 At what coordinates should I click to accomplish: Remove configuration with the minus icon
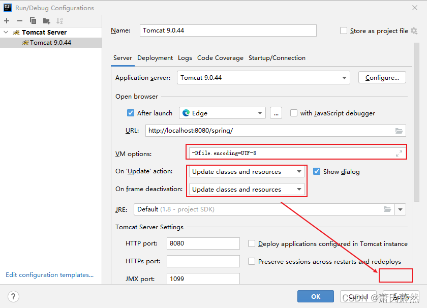(x=20, y=21)
